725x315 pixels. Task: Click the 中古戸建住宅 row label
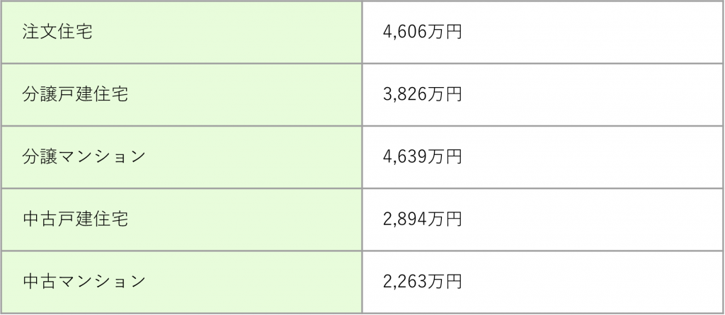tap(75, 219)
